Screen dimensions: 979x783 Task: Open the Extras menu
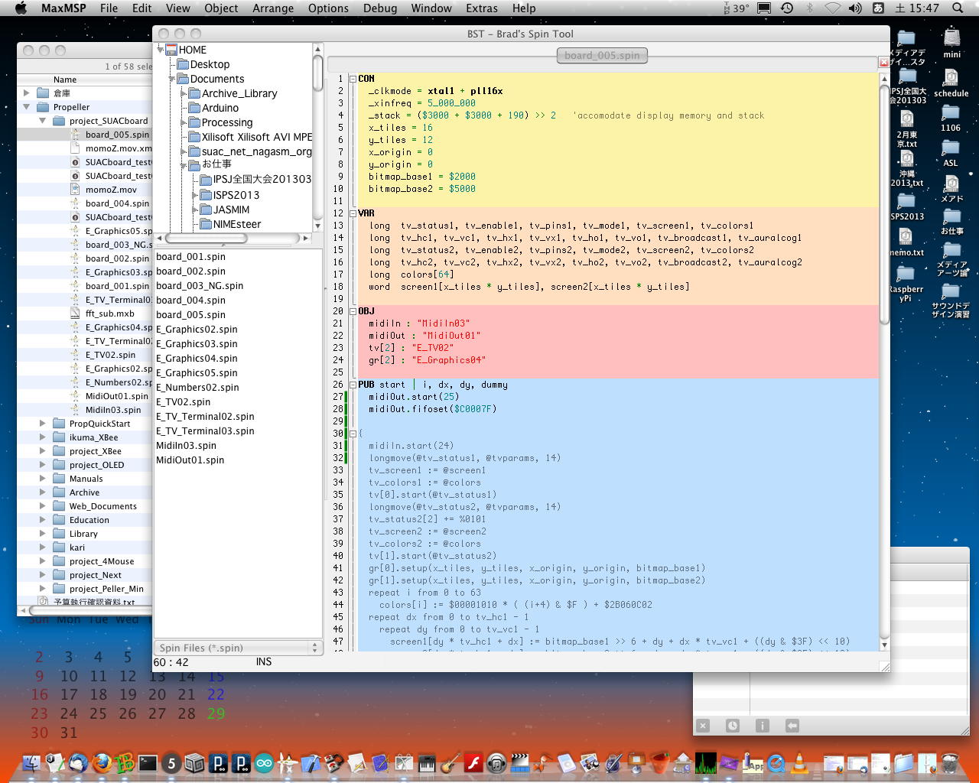(481, 8)
